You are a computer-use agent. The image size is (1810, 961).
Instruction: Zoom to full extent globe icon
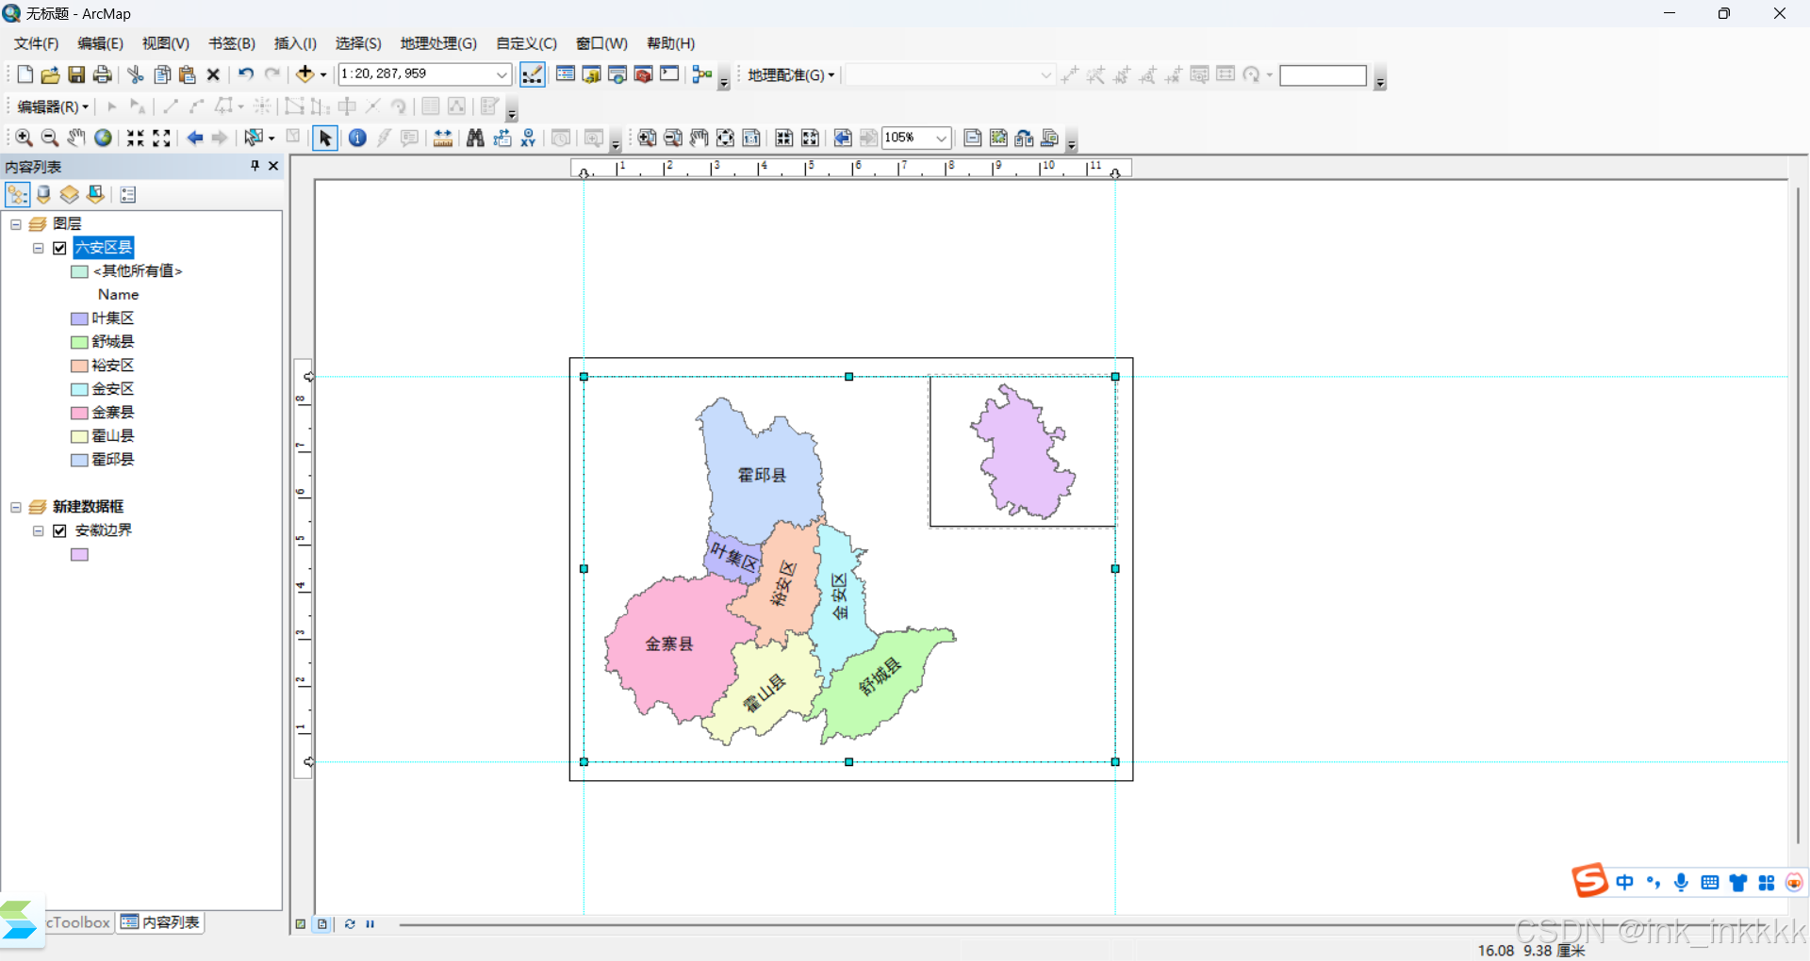(x=103, y=138)
